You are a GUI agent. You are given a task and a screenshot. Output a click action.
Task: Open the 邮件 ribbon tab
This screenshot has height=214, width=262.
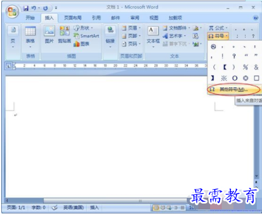click(x=116, y=18)
